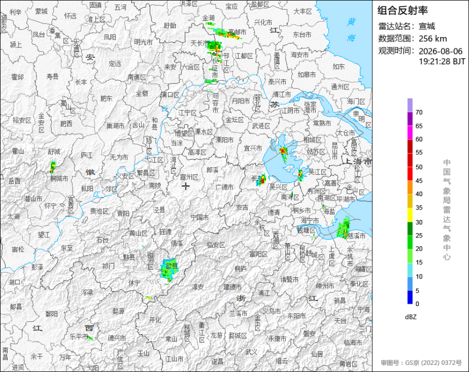Click the red 50 dBZ legend color

[x=410, y=160]
